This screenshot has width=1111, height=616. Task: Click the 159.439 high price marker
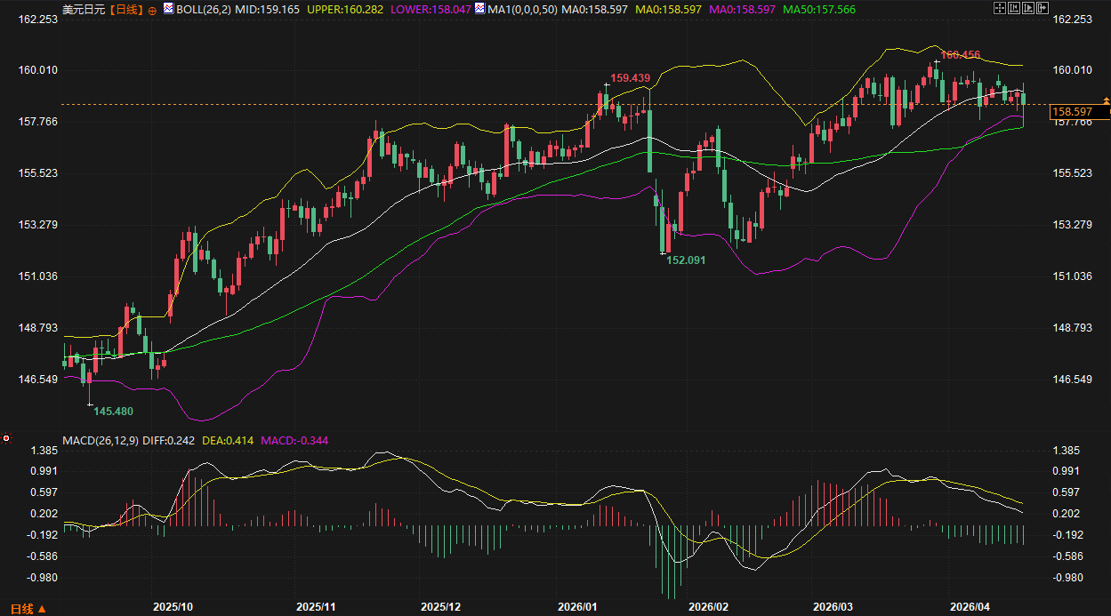pos(631,78)
